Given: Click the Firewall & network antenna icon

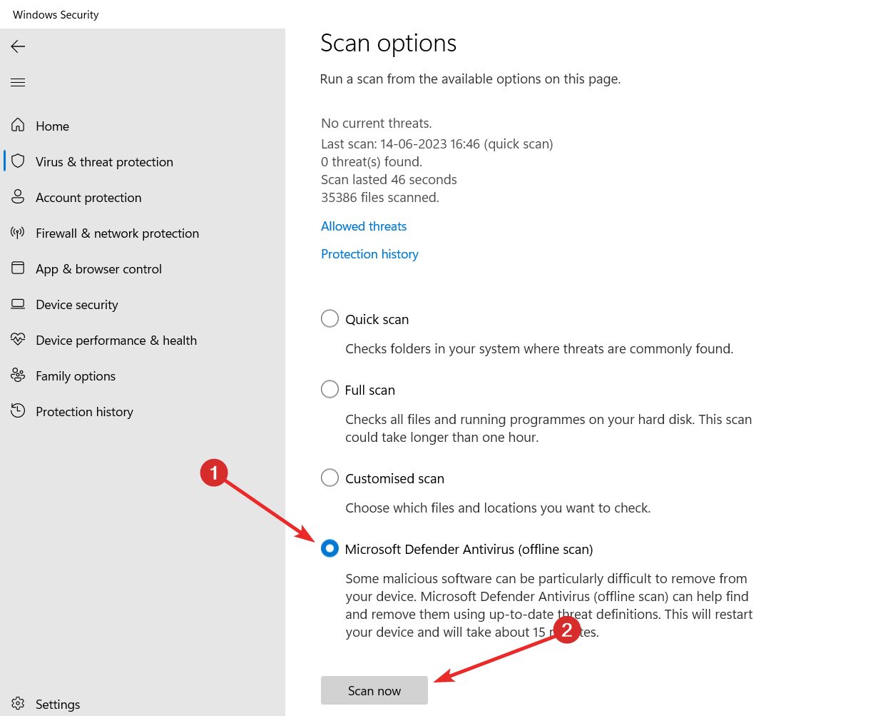Looking at the screenshot, I should point(18,232).
